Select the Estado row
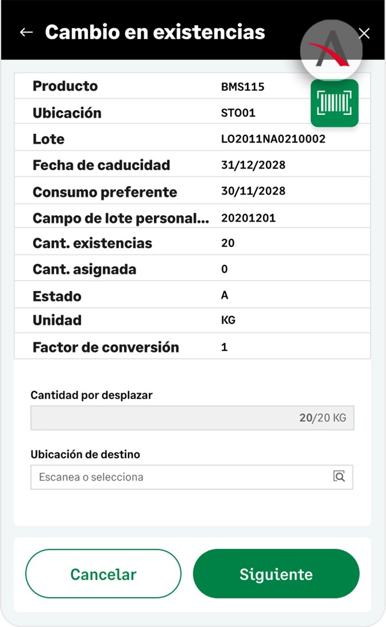The image size is (386, 627). 192,295
